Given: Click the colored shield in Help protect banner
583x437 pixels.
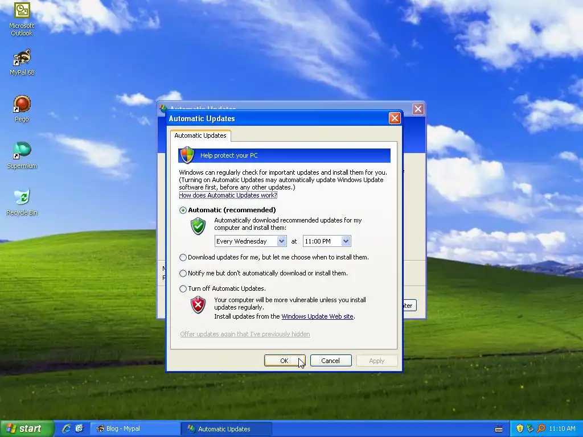Looking at the screenshot, I should click(x=187, y=155).
